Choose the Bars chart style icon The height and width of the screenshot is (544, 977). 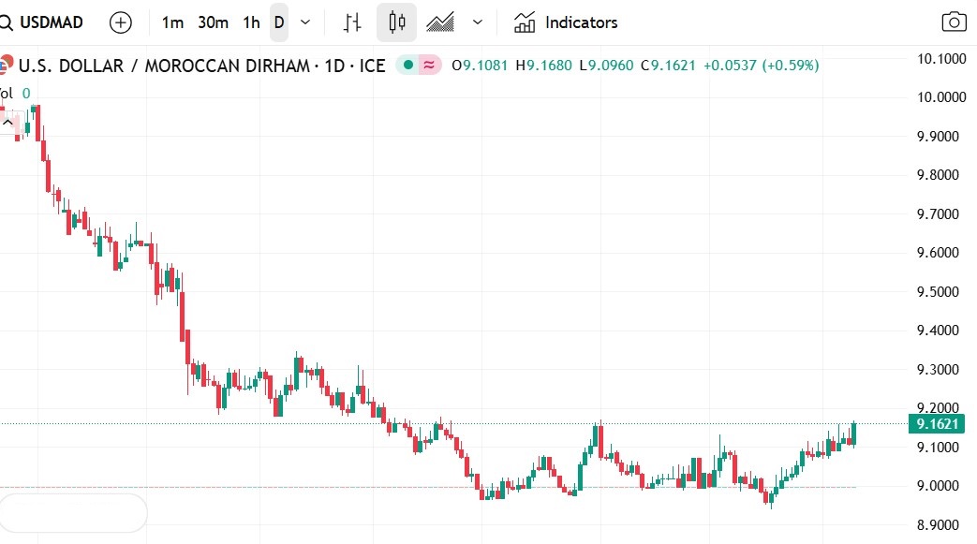click(x=352, y=22)
